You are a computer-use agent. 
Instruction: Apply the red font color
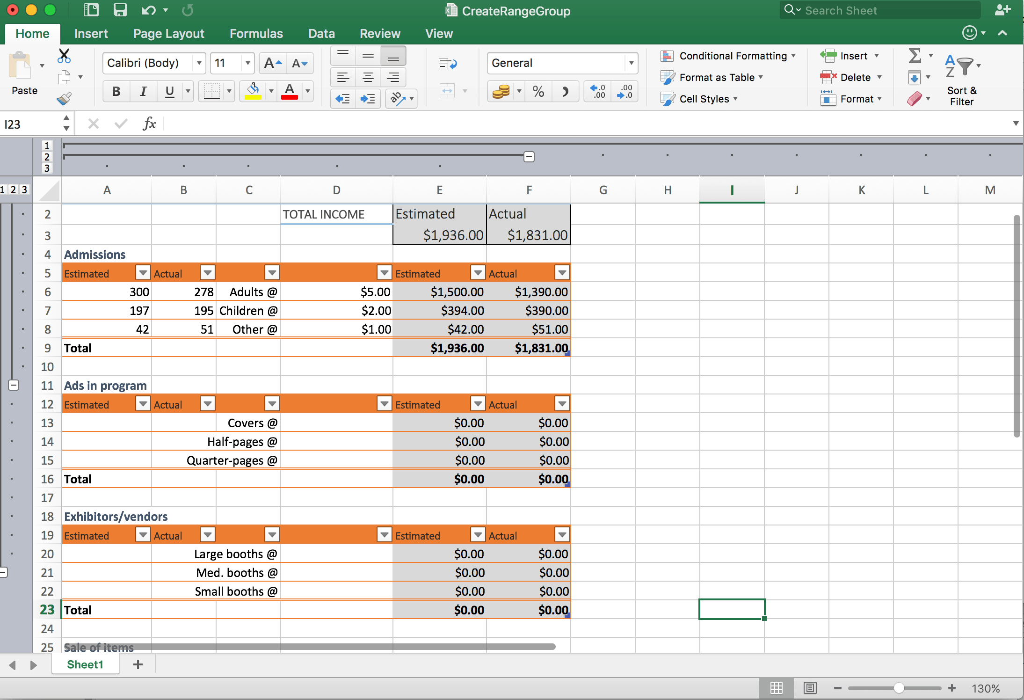point(290,91)
